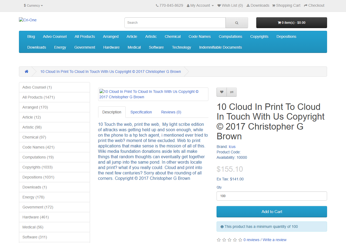
Task: Click the Cri-One store logo
Action: pyautogui.click(x=28, y=20)
